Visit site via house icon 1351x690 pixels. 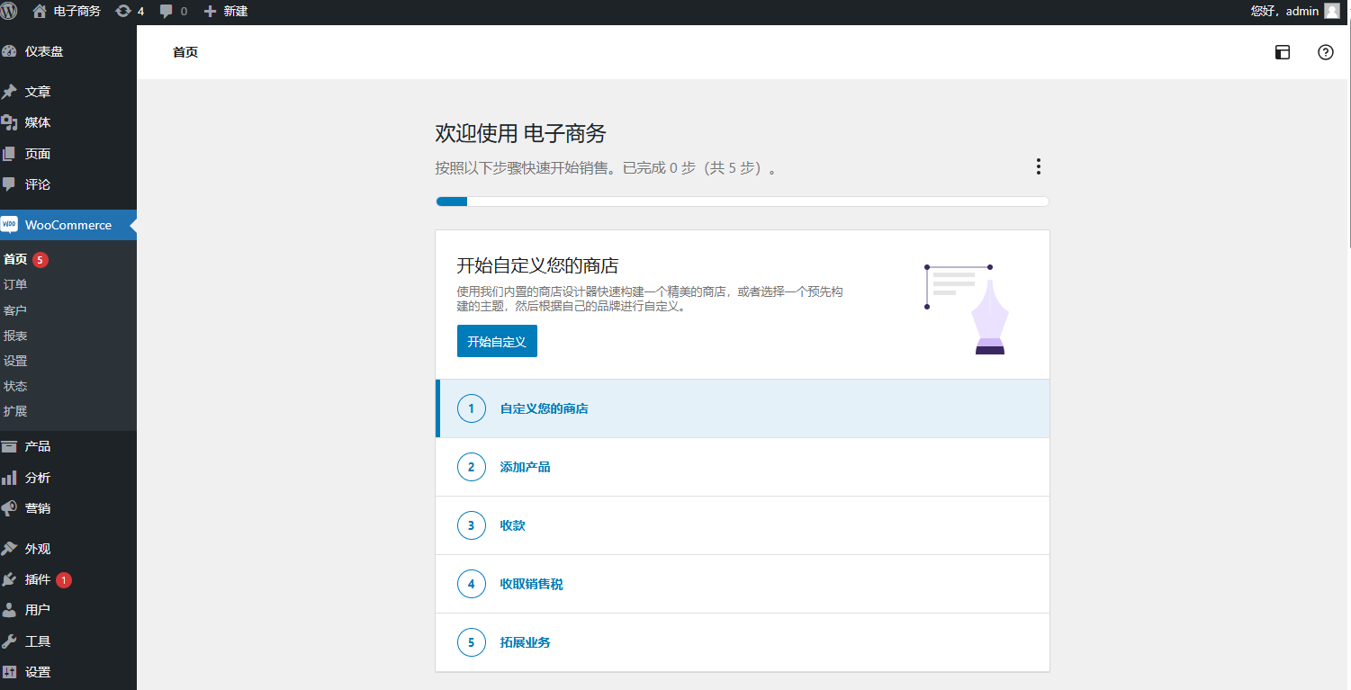tap(40, 11)
